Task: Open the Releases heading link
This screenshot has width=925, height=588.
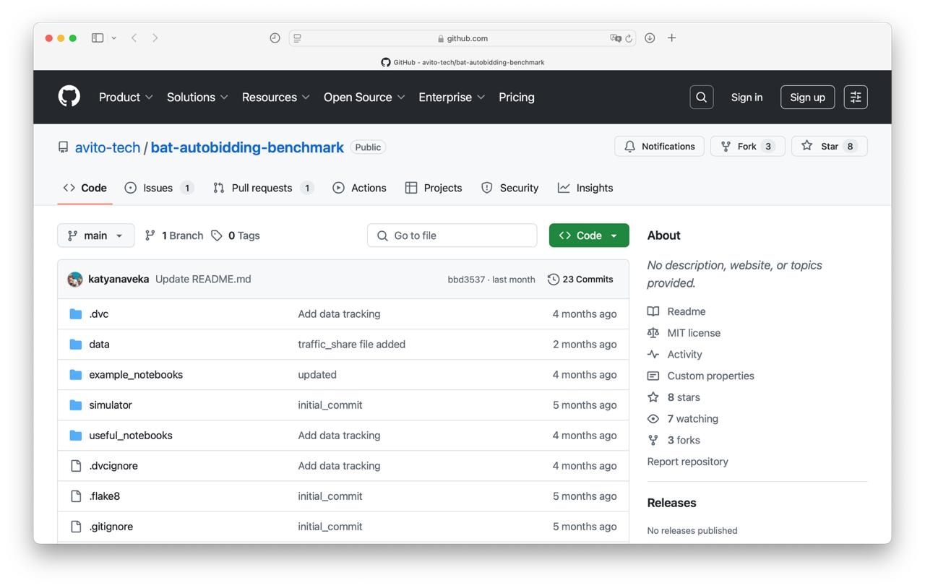Action: point(672,503)
